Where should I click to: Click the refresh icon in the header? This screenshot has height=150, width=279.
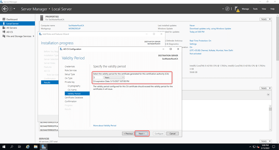(x=227, y=9)
